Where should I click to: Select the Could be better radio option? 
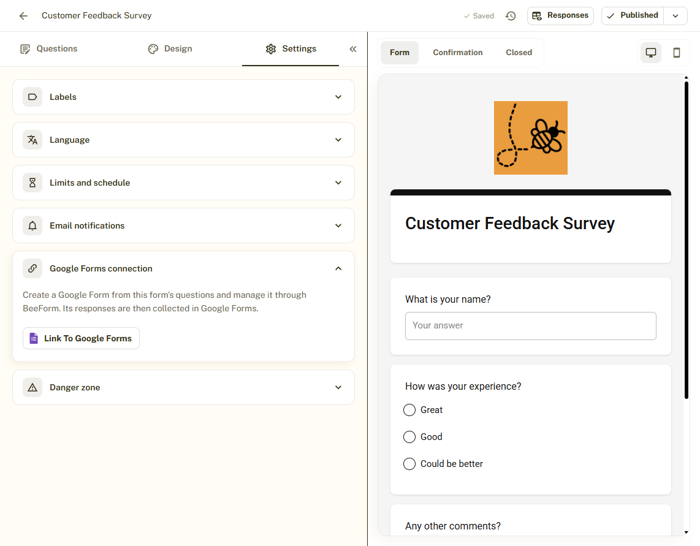click(x=409, y=464)
